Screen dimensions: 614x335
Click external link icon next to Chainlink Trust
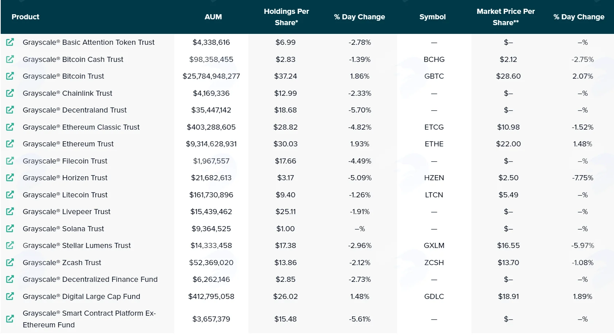pyautogui.click(x=10, y=93)
